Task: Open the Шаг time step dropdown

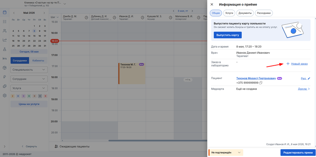Action: coord(55,17)
